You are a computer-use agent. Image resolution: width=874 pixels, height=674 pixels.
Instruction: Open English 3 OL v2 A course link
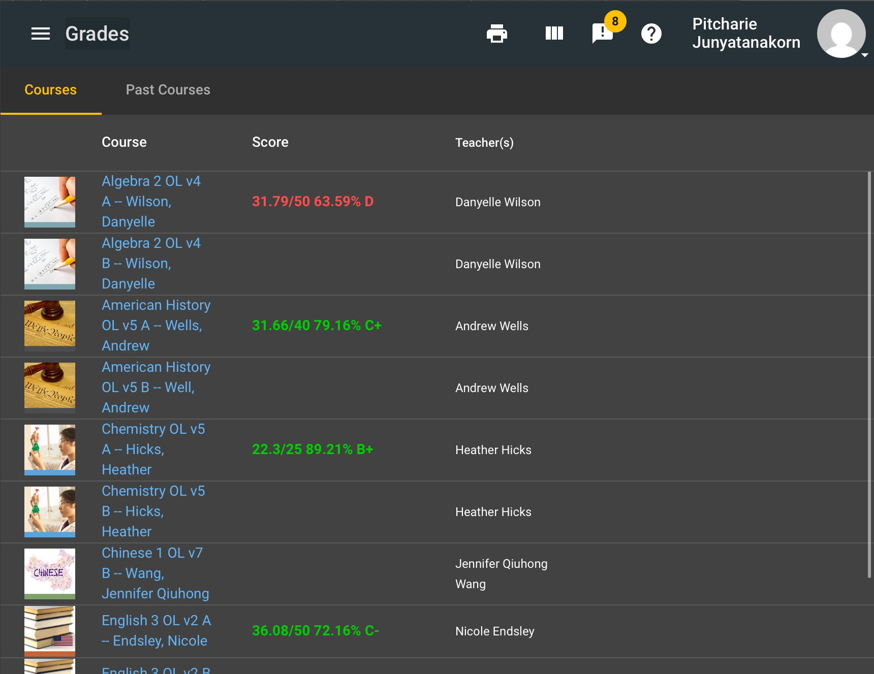tap(157, 631)
